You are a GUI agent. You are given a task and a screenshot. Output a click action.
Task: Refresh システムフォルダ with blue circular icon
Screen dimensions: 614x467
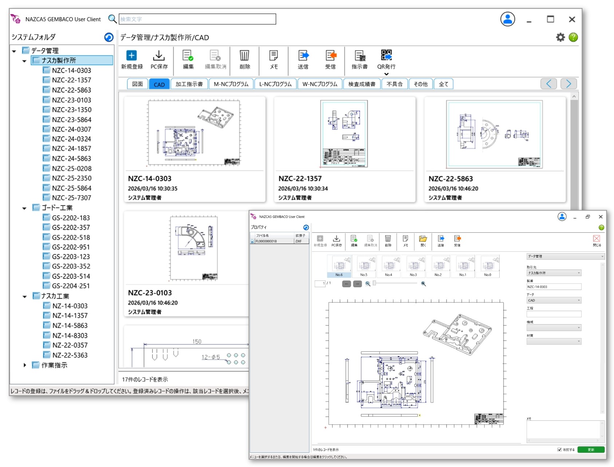[109, 37]
